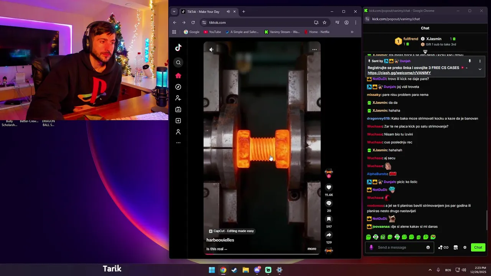Bookmark this tab with star icon
Viewport: 491px width, 276px height.
point(325,23)
